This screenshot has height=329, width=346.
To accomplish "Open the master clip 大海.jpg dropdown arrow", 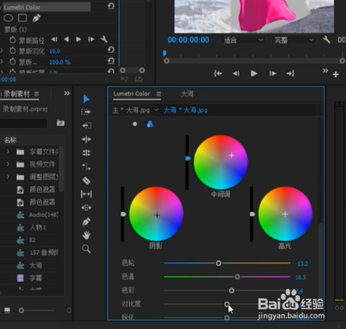I will pyautogui.click(x=156, y=110).
